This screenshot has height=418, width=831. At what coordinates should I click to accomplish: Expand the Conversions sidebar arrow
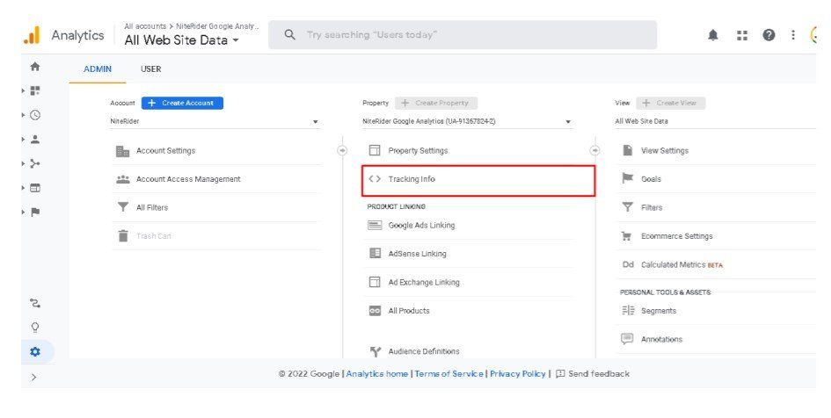(x=24, y=213)
